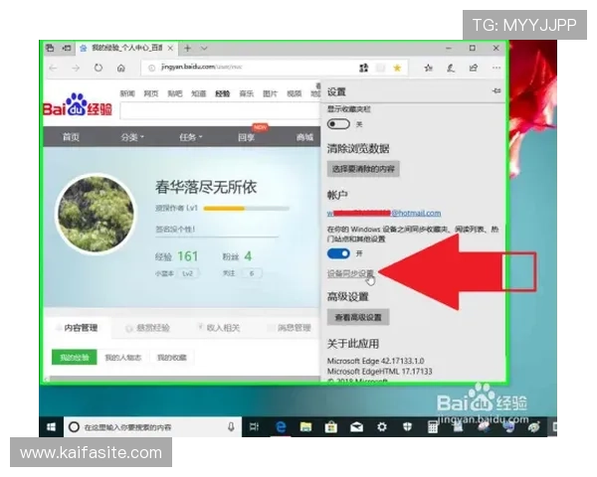Switch to the 收入相关 tab

click(219, 328)
